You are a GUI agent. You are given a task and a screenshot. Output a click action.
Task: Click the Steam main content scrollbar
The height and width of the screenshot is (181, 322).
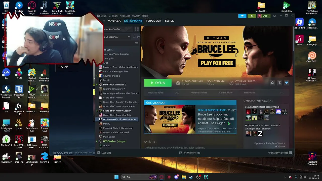(293, 39)
